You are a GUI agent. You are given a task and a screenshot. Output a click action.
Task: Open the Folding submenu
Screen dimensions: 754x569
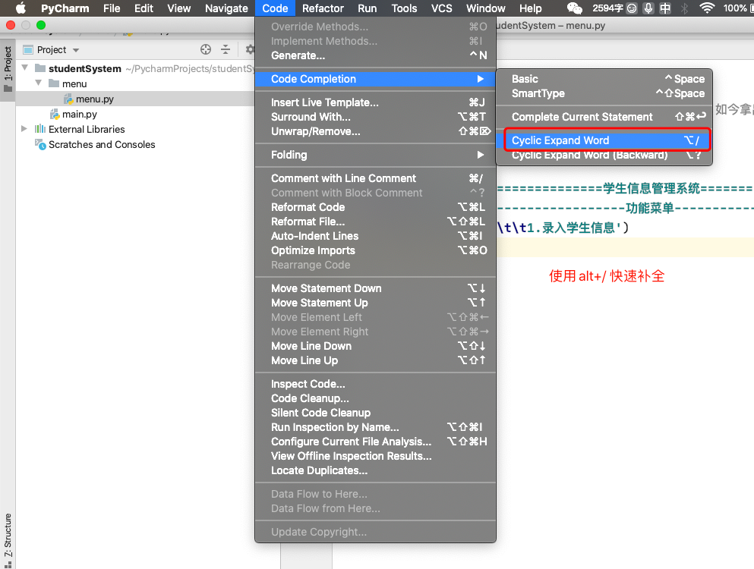point(375,155)
